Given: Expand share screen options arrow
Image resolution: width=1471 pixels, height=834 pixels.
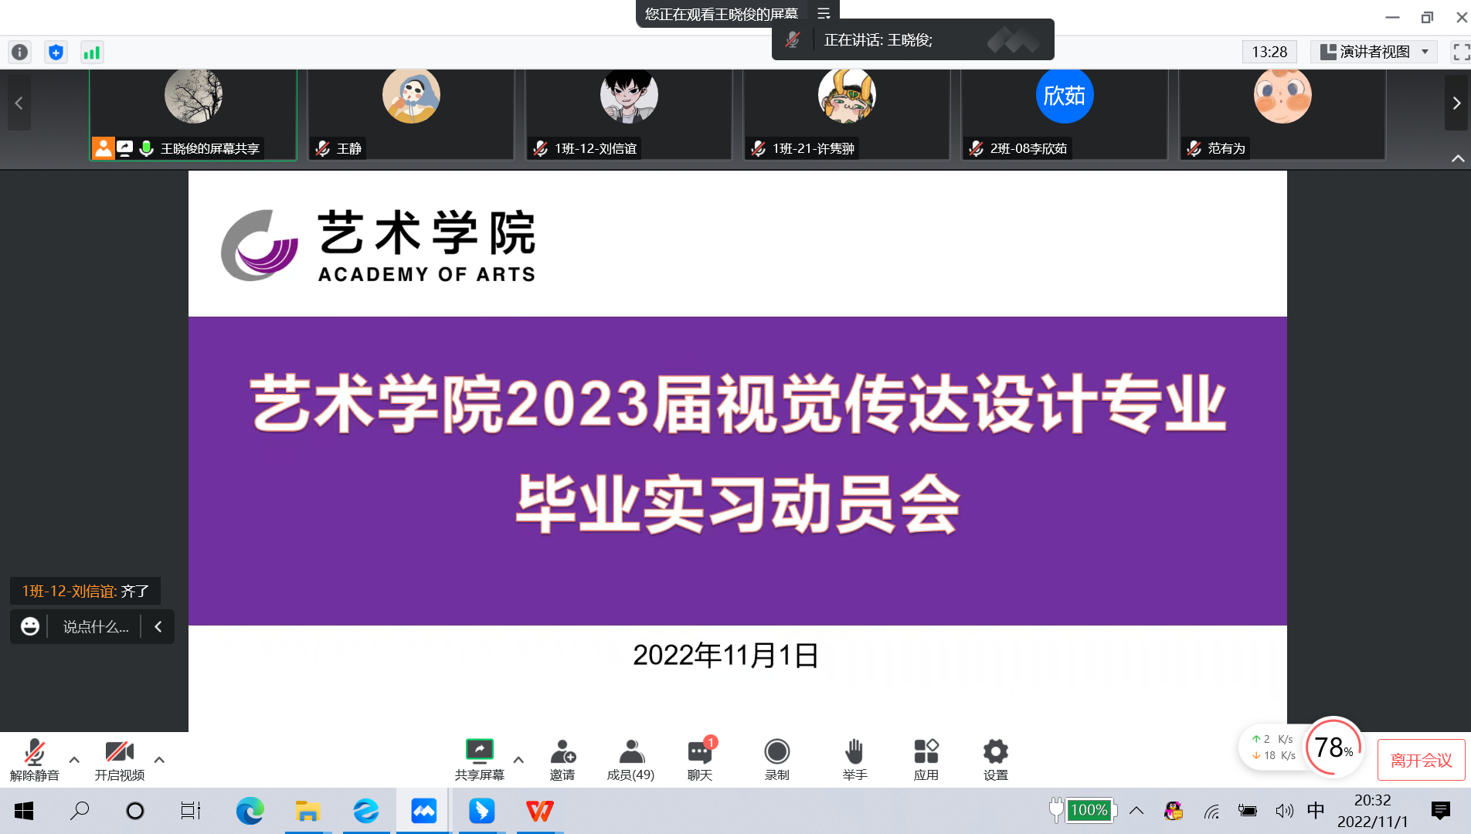Looking at the screenshot, I should tap(518, 760).
